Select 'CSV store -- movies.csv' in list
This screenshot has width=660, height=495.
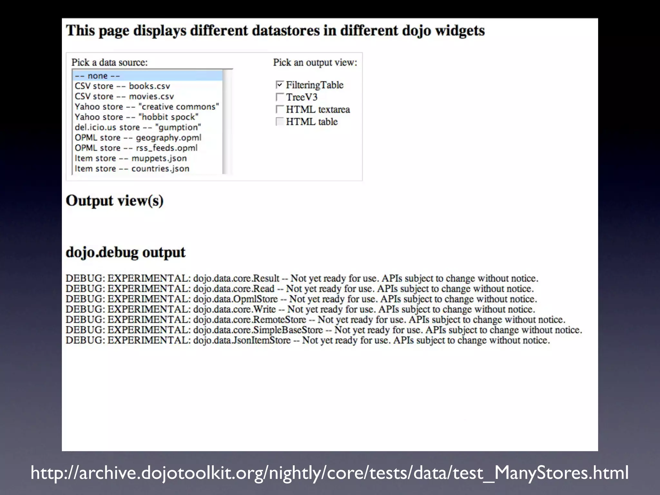(x=148, y=96)
